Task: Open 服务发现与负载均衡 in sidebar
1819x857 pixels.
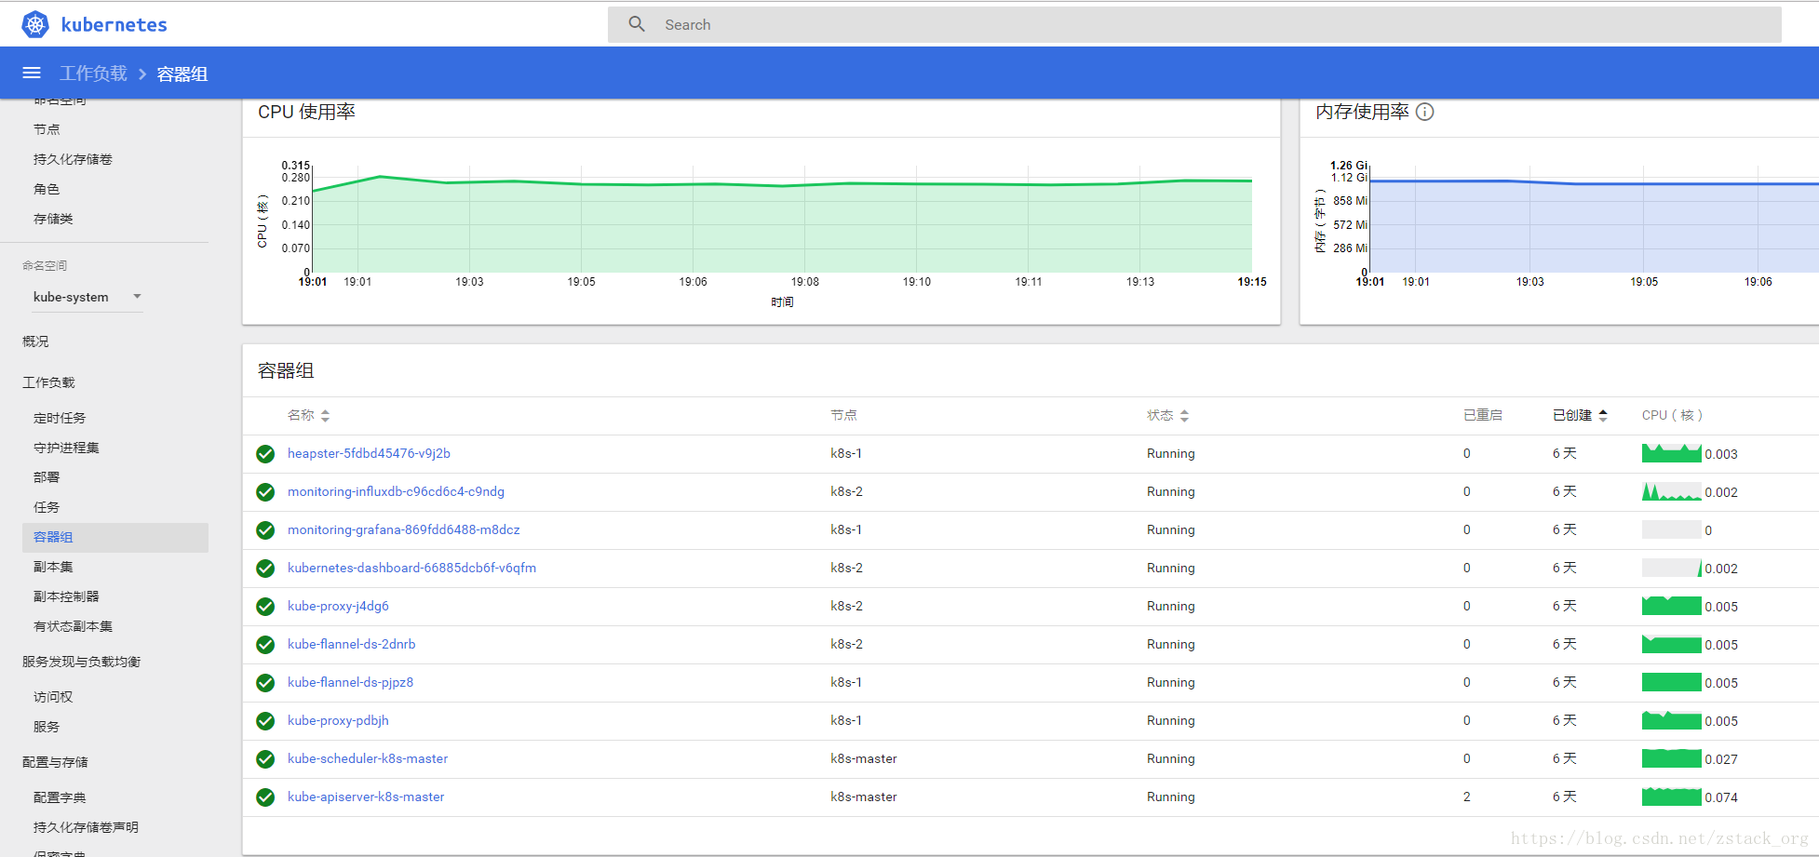Action: 82,662
